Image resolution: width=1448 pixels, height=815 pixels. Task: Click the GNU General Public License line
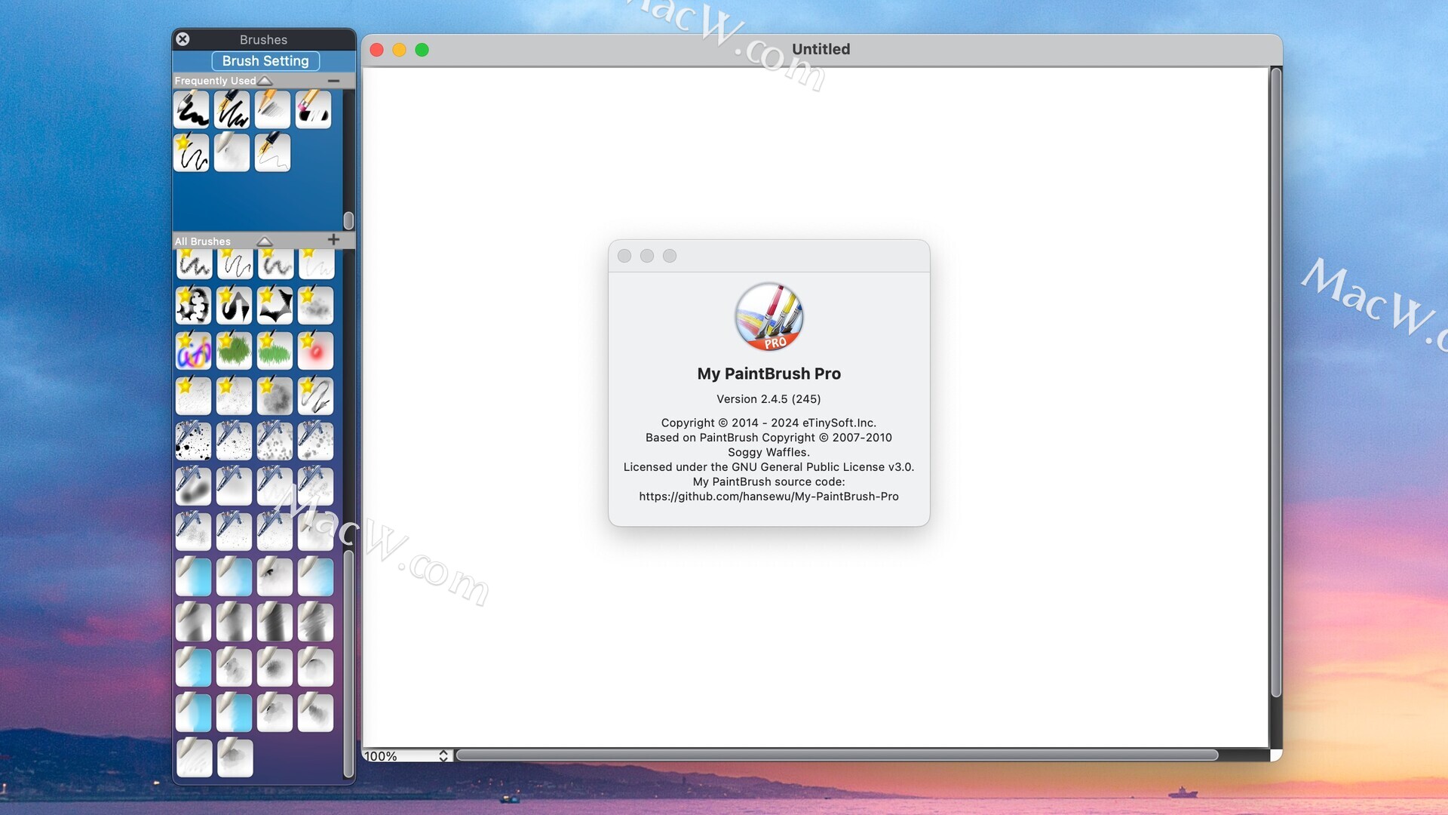(x=768, y=467)
